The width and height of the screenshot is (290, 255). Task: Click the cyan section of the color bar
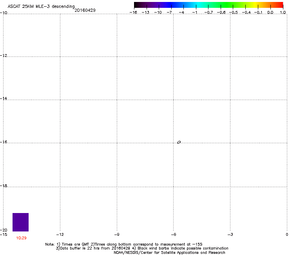[199, 5]
